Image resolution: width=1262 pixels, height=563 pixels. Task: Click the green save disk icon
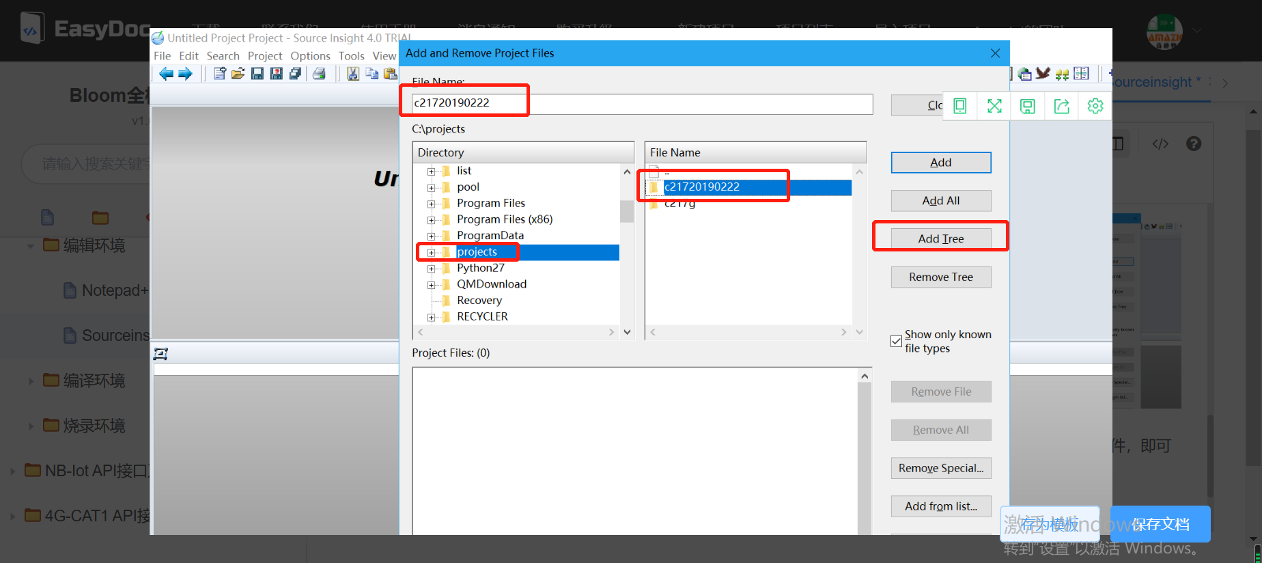[1028, 106]
